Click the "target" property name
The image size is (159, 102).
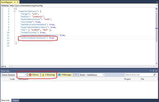25,14
